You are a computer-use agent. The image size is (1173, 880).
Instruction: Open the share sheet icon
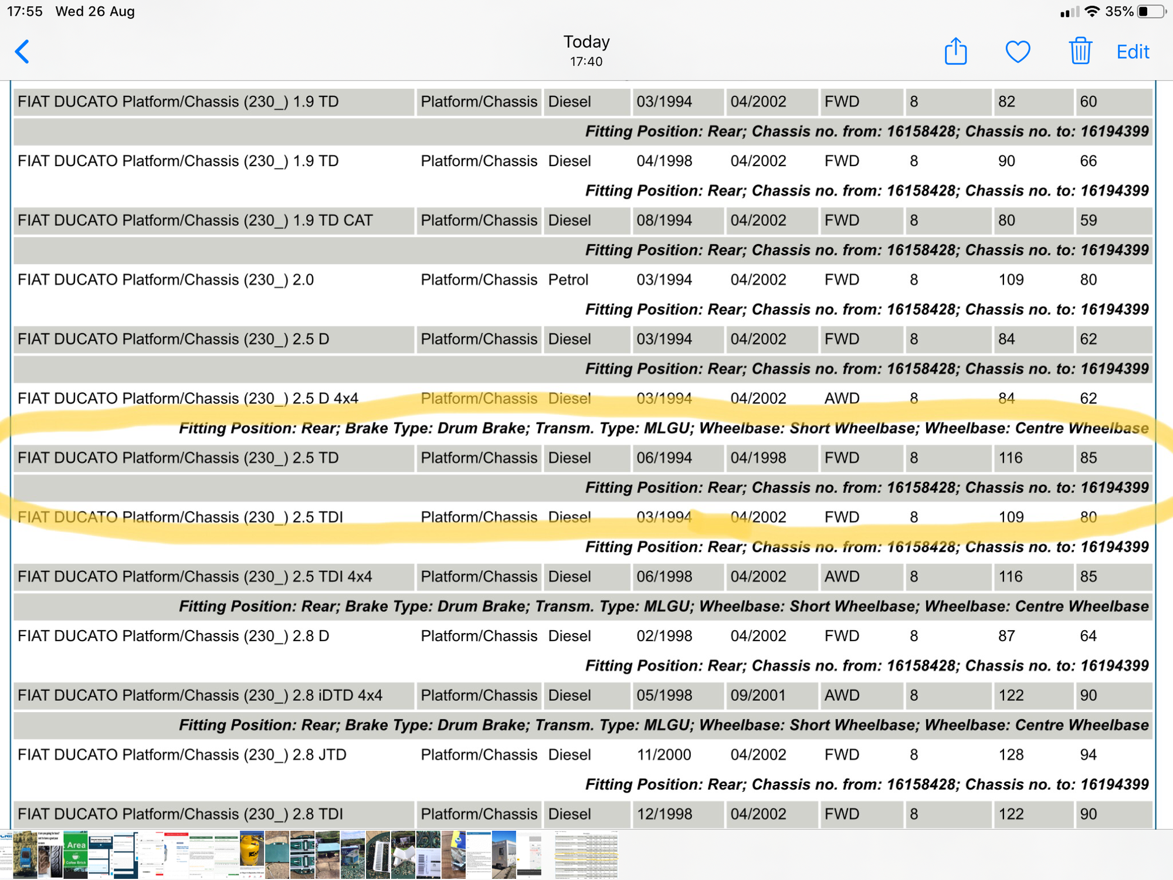tap(955, 51)
